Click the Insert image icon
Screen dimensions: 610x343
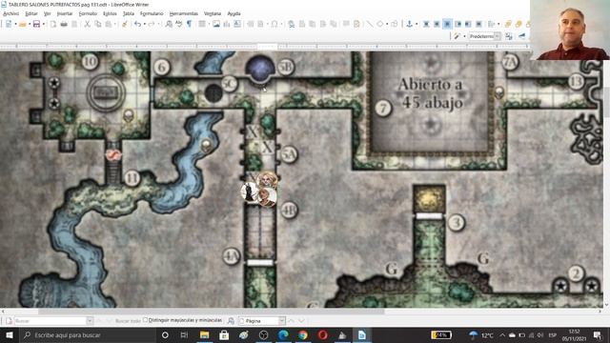pos(216,24)
